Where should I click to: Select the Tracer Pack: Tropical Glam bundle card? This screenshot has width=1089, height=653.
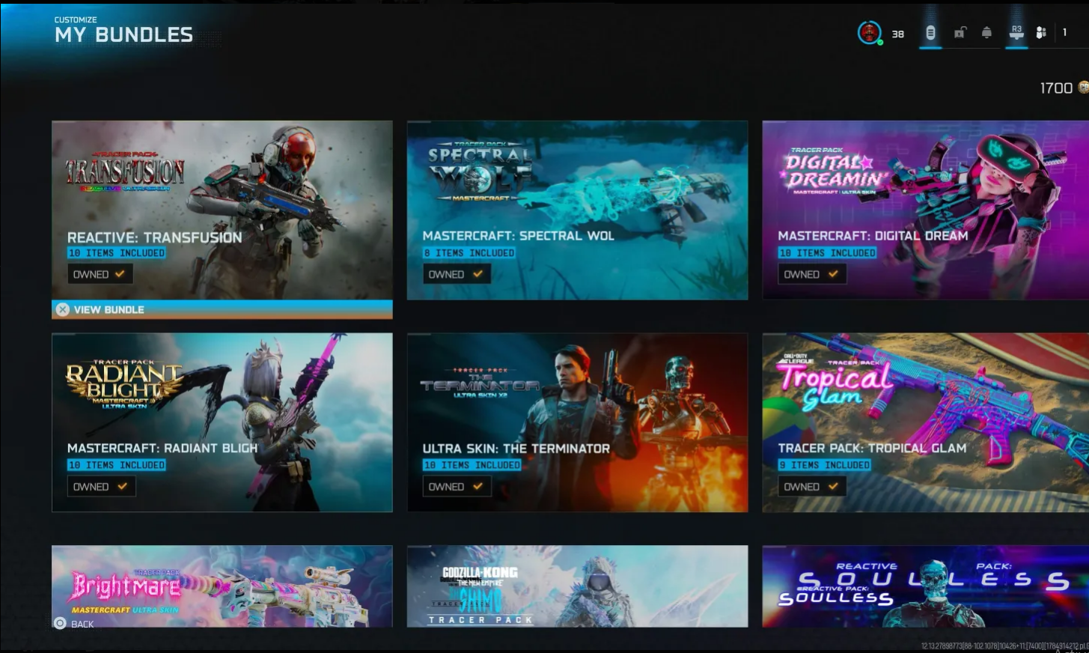926,422
